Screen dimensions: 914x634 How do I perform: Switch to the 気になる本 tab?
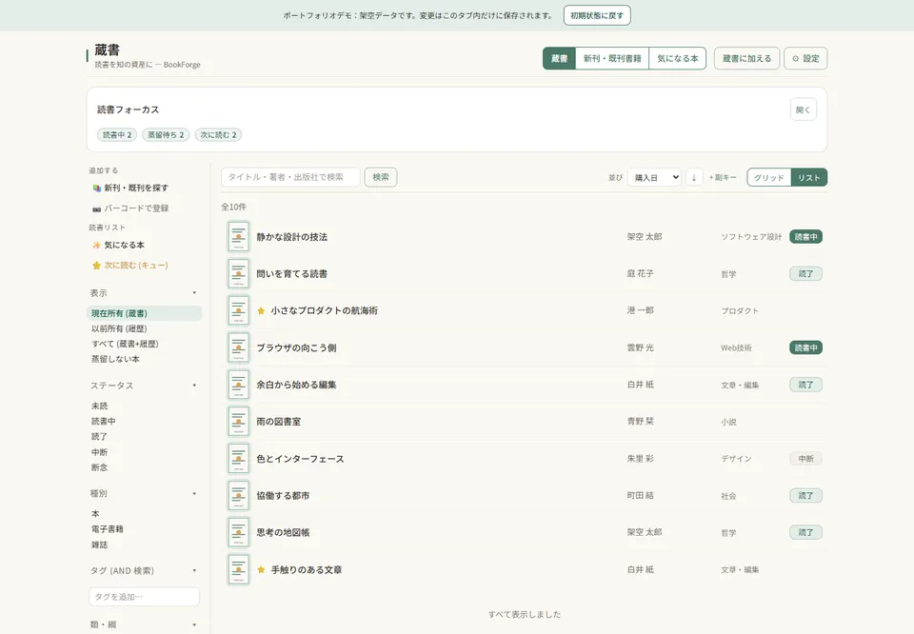pyautogui.click(x=677, y=58)
